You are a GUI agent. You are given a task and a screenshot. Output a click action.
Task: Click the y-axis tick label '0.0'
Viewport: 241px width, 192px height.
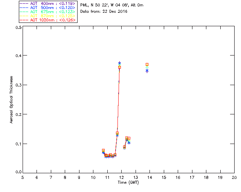(18, 172)
